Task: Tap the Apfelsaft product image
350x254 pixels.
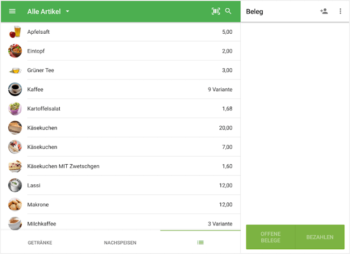Action: click(15, 32)
